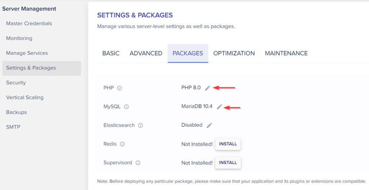Viewport: 369px width, 190px height.
Task: Show info icon next to Supervisord
Action: click(x=138, y=163)
